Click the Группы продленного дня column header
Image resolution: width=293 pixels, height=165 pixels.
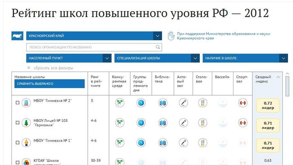(141, 83)
